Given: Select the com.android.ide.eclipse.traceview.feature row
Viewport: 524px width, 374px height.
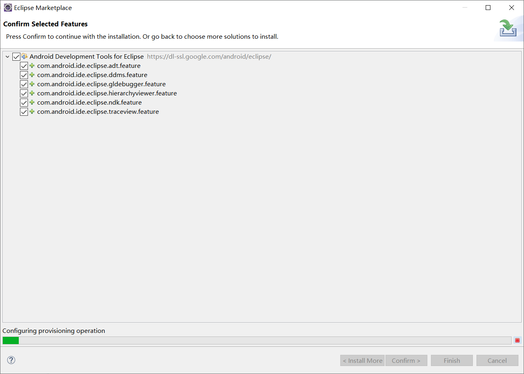Looking at the screenshot, I should pyautogui.click(x=98, y=111).
